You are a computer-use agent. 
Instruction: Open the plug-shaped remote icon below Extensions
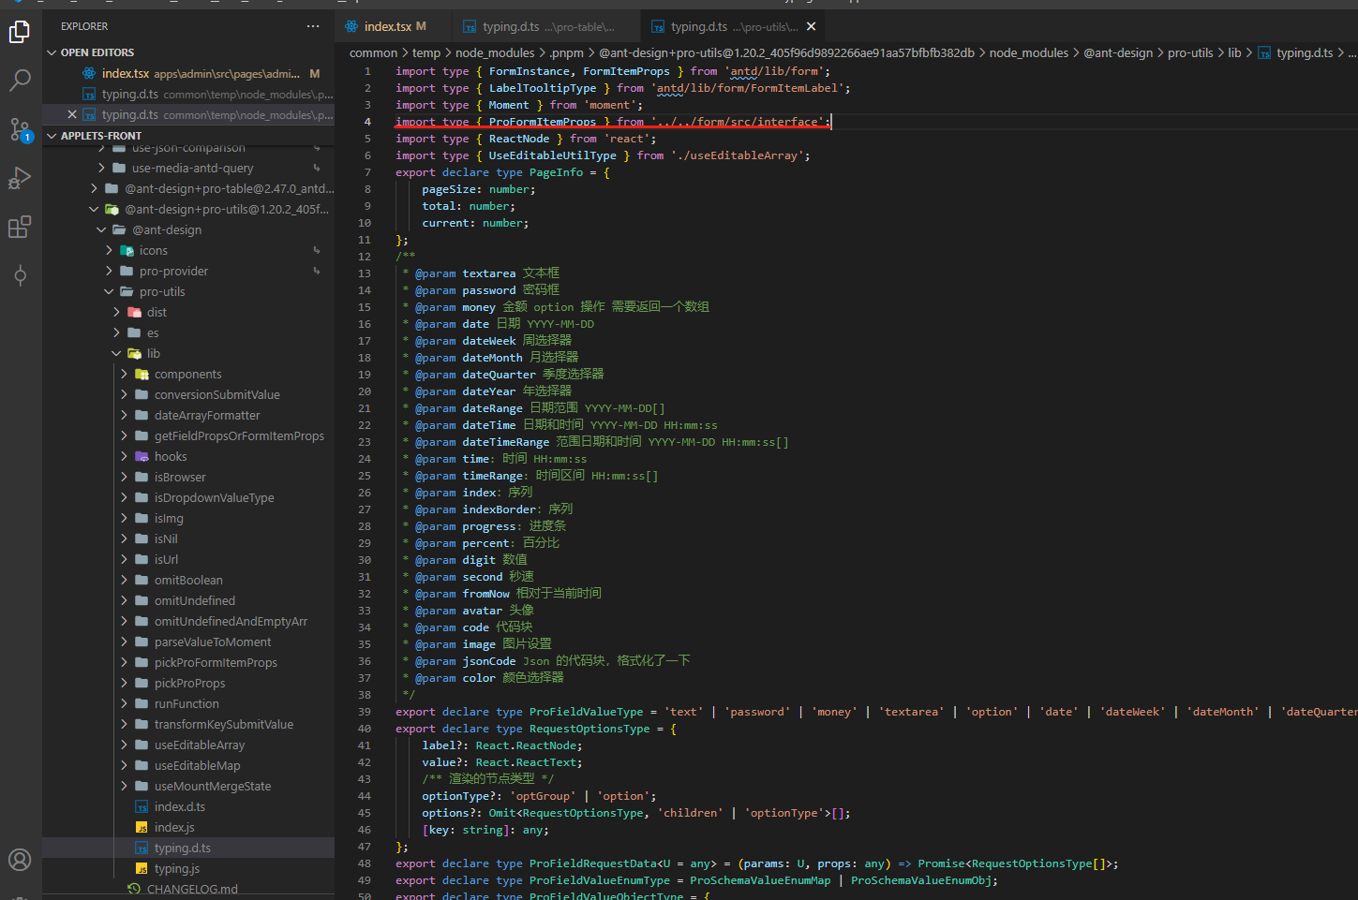pos(21,275)
